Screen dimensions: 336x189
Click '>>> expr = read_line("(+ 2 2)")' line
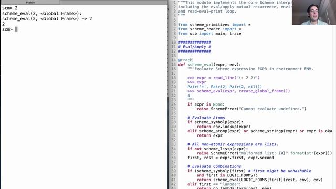[x=224, y=78]
